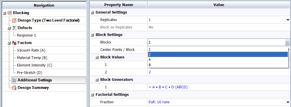Choose 2 from the Blocks dropdown list
The height and width of the screenshot is (107, 291).
pyautogui.click(x=218, y=54)
